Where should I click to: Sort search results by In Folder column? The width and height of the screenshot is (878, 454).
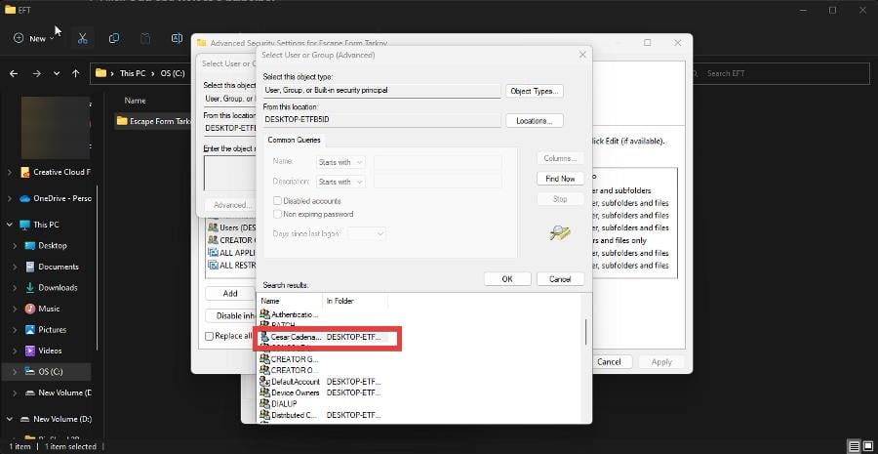tap(355, 301)
